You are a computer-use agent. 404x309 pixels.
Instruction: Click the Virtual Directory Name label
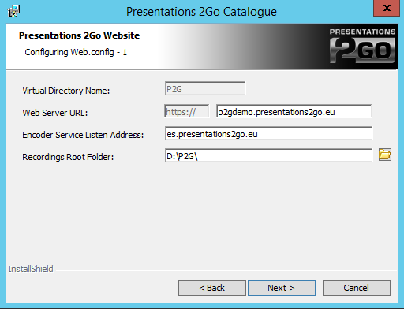[66, 91]
